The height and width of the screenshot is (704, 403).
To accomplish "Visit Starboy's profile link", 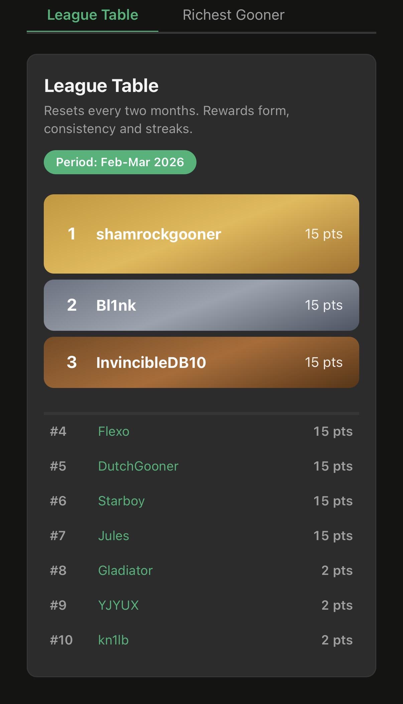I will click(121, 501).
